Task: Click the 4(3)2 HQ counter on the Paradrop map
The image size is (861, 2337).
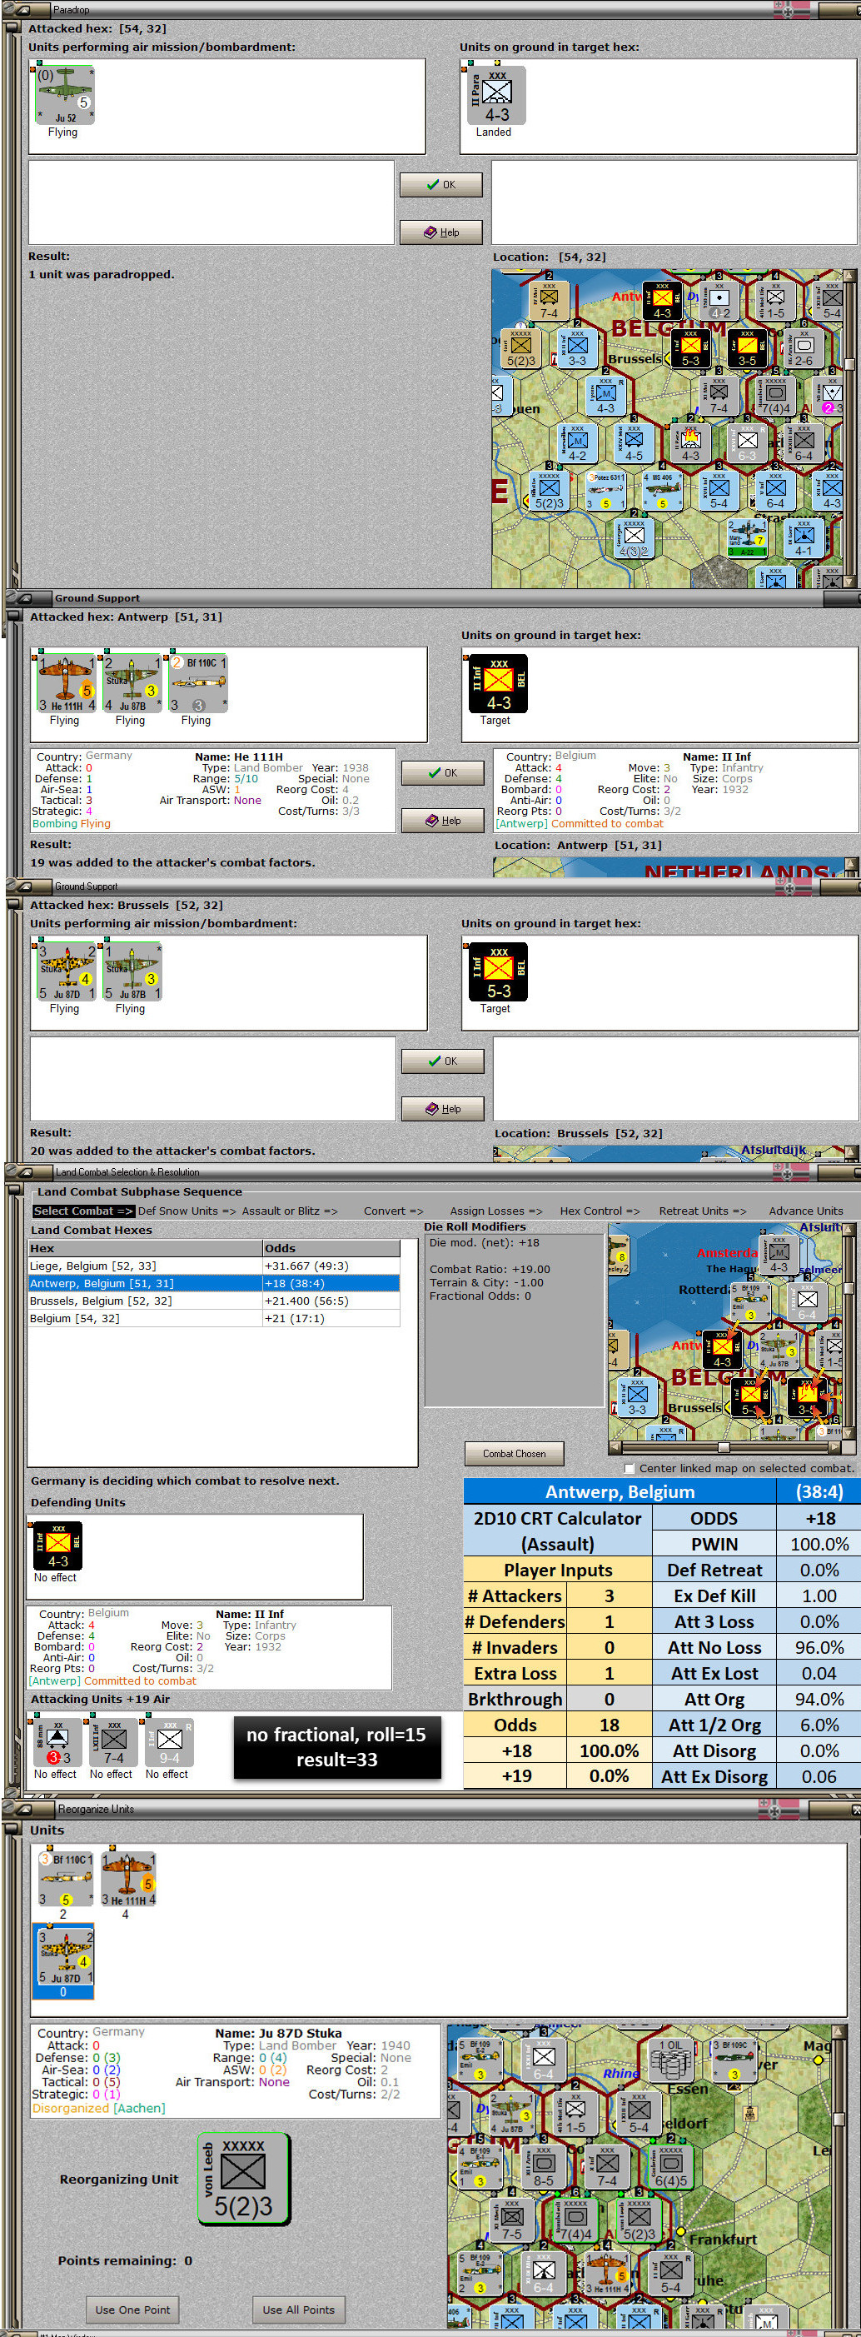Action: 635,538
